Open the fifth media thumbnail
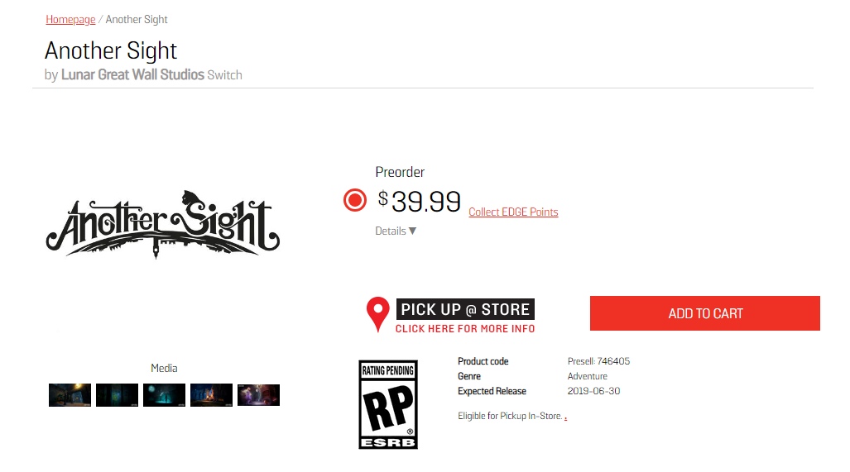 [258, 395]
